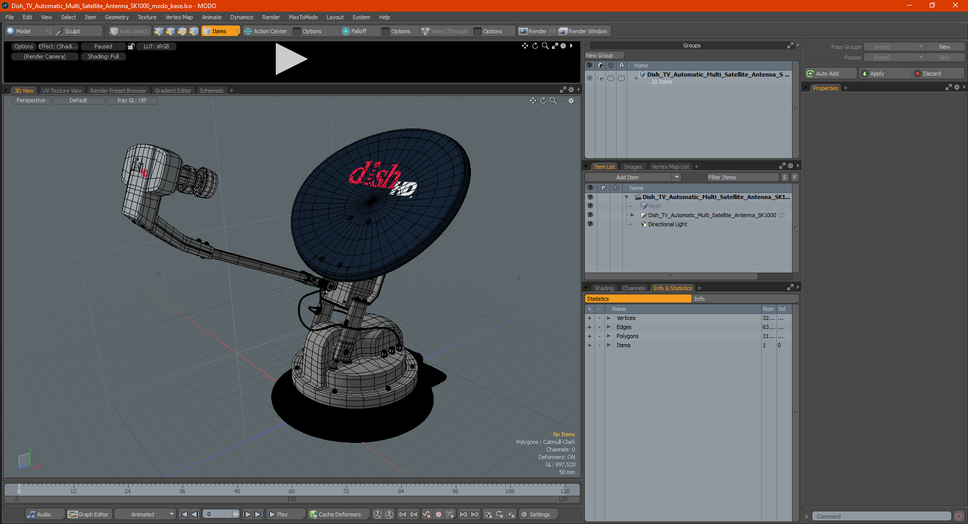The height and width of the screenshot is (524, 968).
Task: Step to previous frame
Action: pyautogui.click(x=195, y=514)
